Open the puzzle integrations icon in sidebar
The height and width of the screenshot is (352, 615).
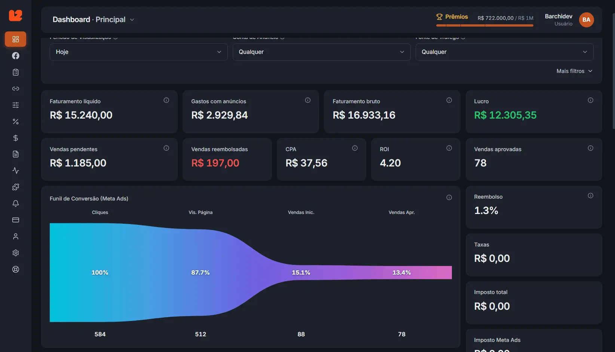pyautogui.click(x=15, y=187)
